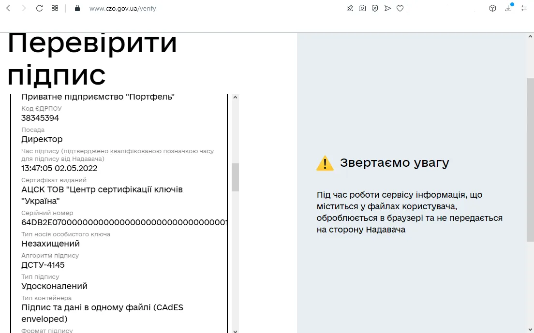The height and width of the screenshot is (333, 534).
Task: Click the 'Тип контейнера' label
Action: [46, 298]
